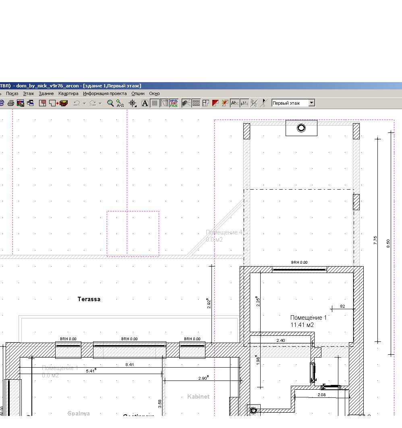Click the Spalnya room label

79,413
